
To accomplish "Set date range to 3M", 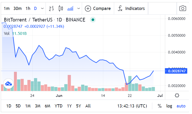I will pyautogui.click(x=38, y=106).
